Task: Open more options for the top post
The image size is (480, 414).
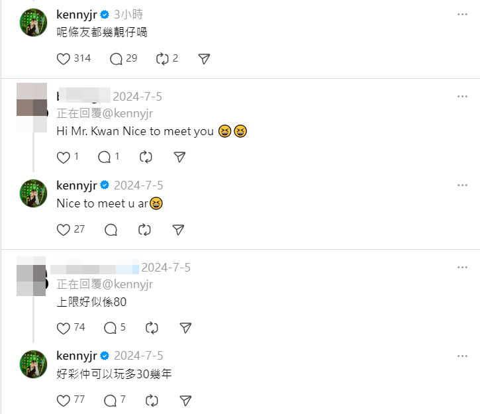Action: (462, 14)
